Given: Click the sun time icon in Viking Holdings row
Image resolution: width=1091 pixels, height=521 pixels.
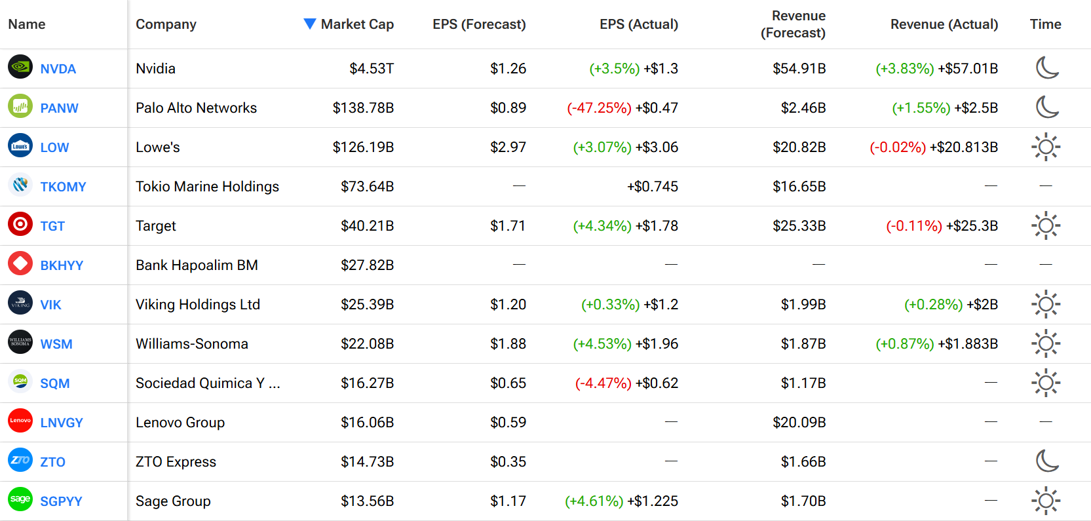Looking at the screenshot, I should click(x=1046, y=304).
